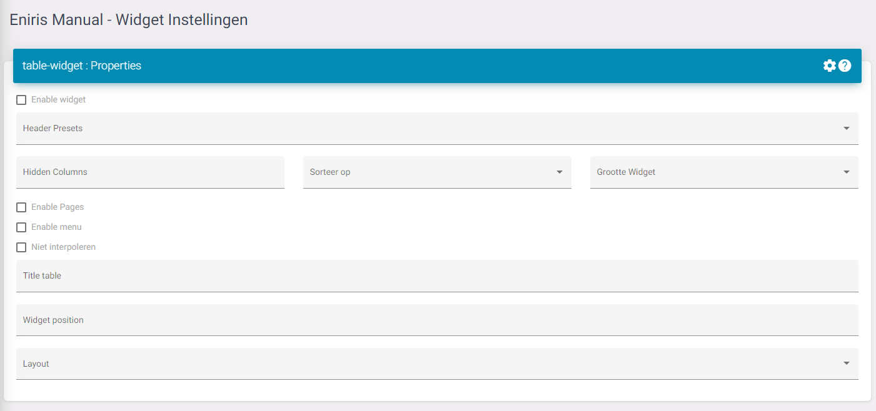Tick the Enable widget checkbox
The width and height of the screenshot is (876, 411).
(21, 100)
